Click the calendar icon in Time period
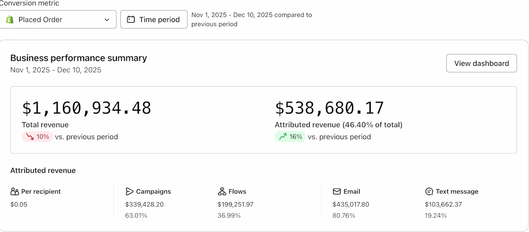This screenshot has height=232, width=529. click(x=131, y=20)
